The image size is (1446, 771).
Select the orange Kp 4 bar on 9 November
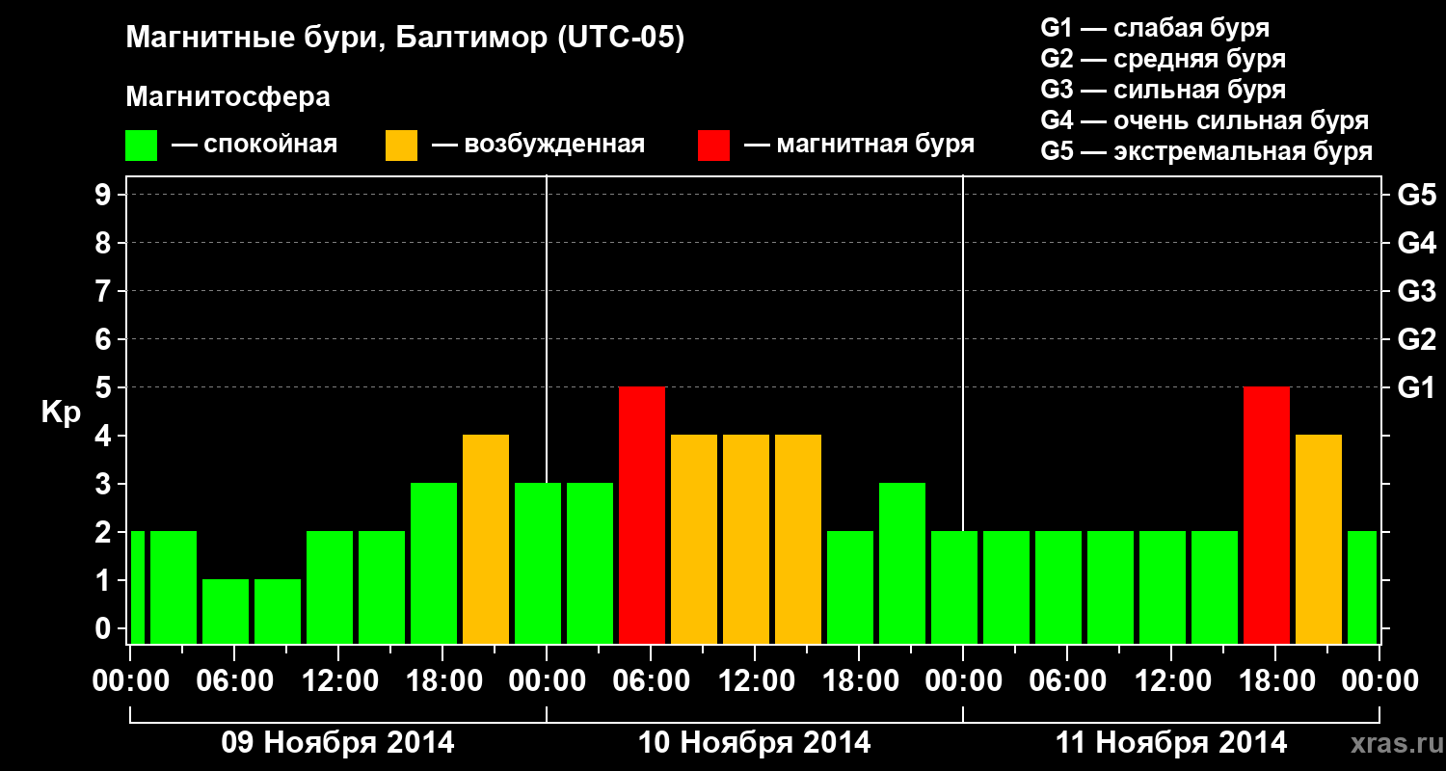click(x=486, y=539)
